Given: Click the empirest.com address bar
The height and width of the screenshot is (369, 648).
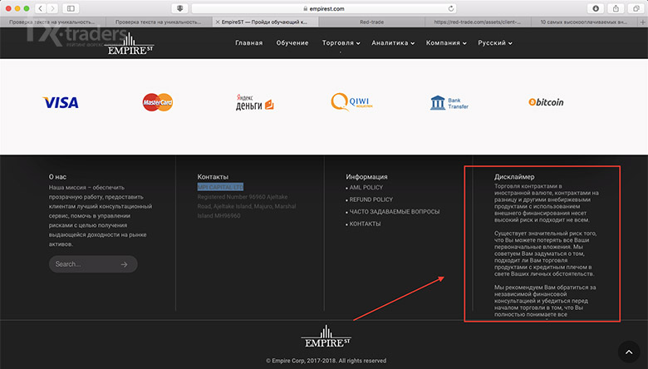Looking at the screenshot, I should [x=324, y=8].
